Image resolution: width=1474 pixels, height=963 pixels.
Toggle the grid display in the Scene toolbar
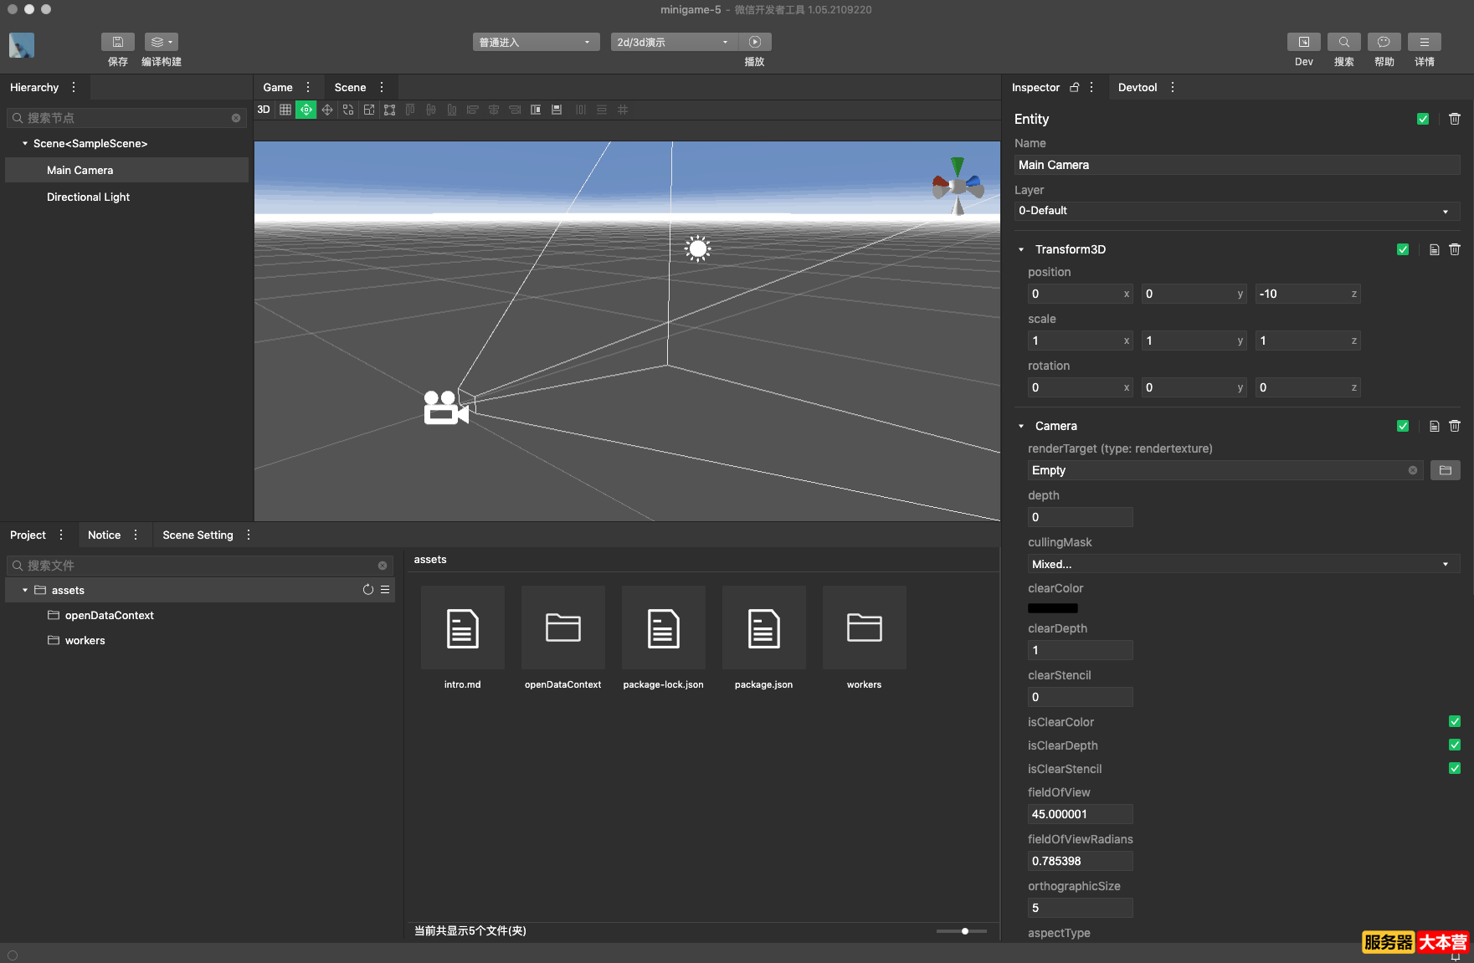tap(285, 110)
